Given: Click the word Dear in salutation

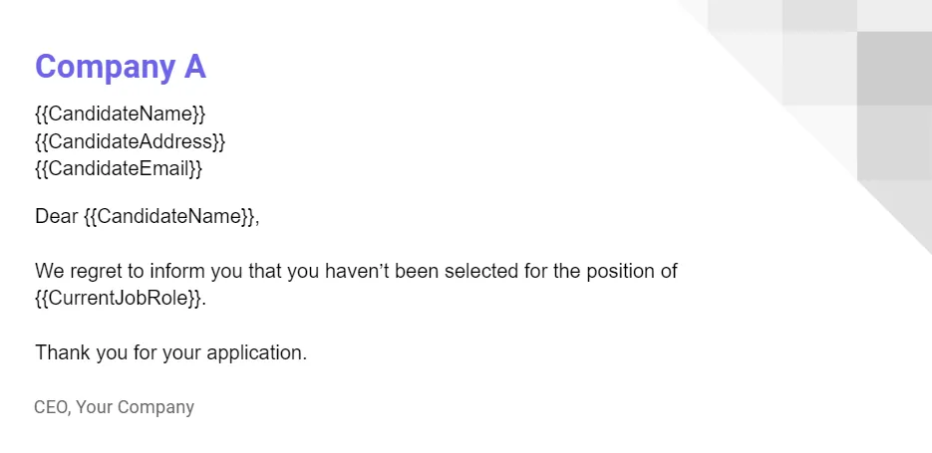Looking at the screenshot, I should (x=56, y=216).
